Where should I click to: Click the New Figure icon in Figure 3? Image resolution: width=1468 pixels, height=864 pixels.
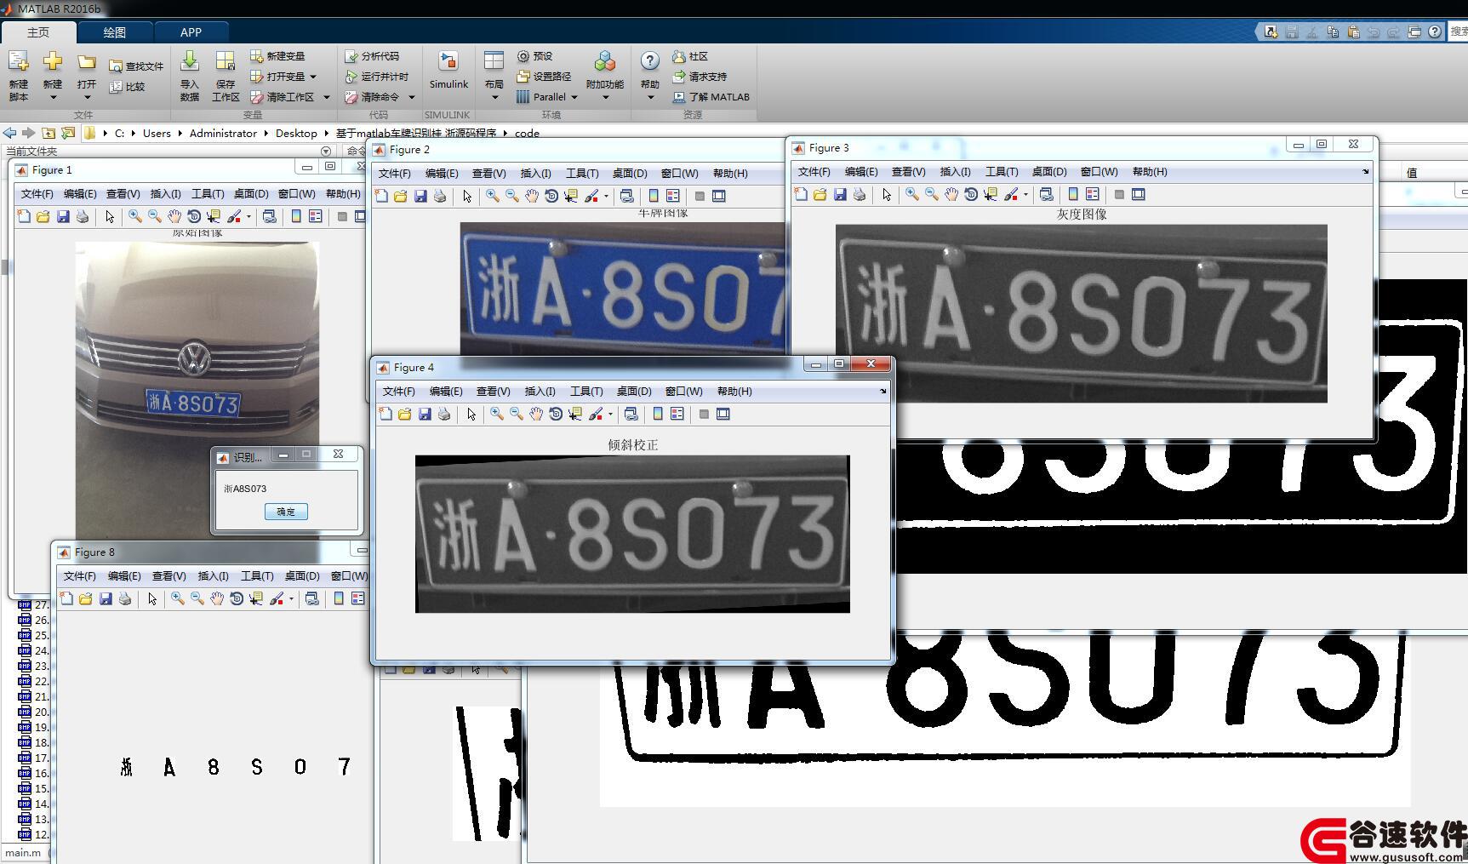[x=800, y=194]
